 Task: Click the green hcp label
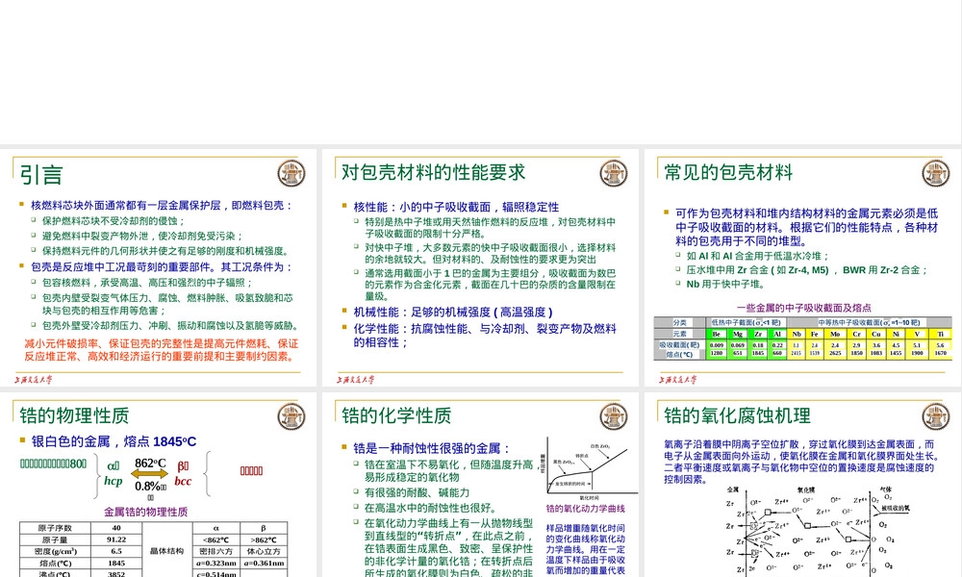(113, 481)
